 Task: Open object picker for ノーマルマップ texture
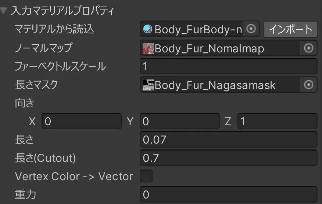click(308, 48)
